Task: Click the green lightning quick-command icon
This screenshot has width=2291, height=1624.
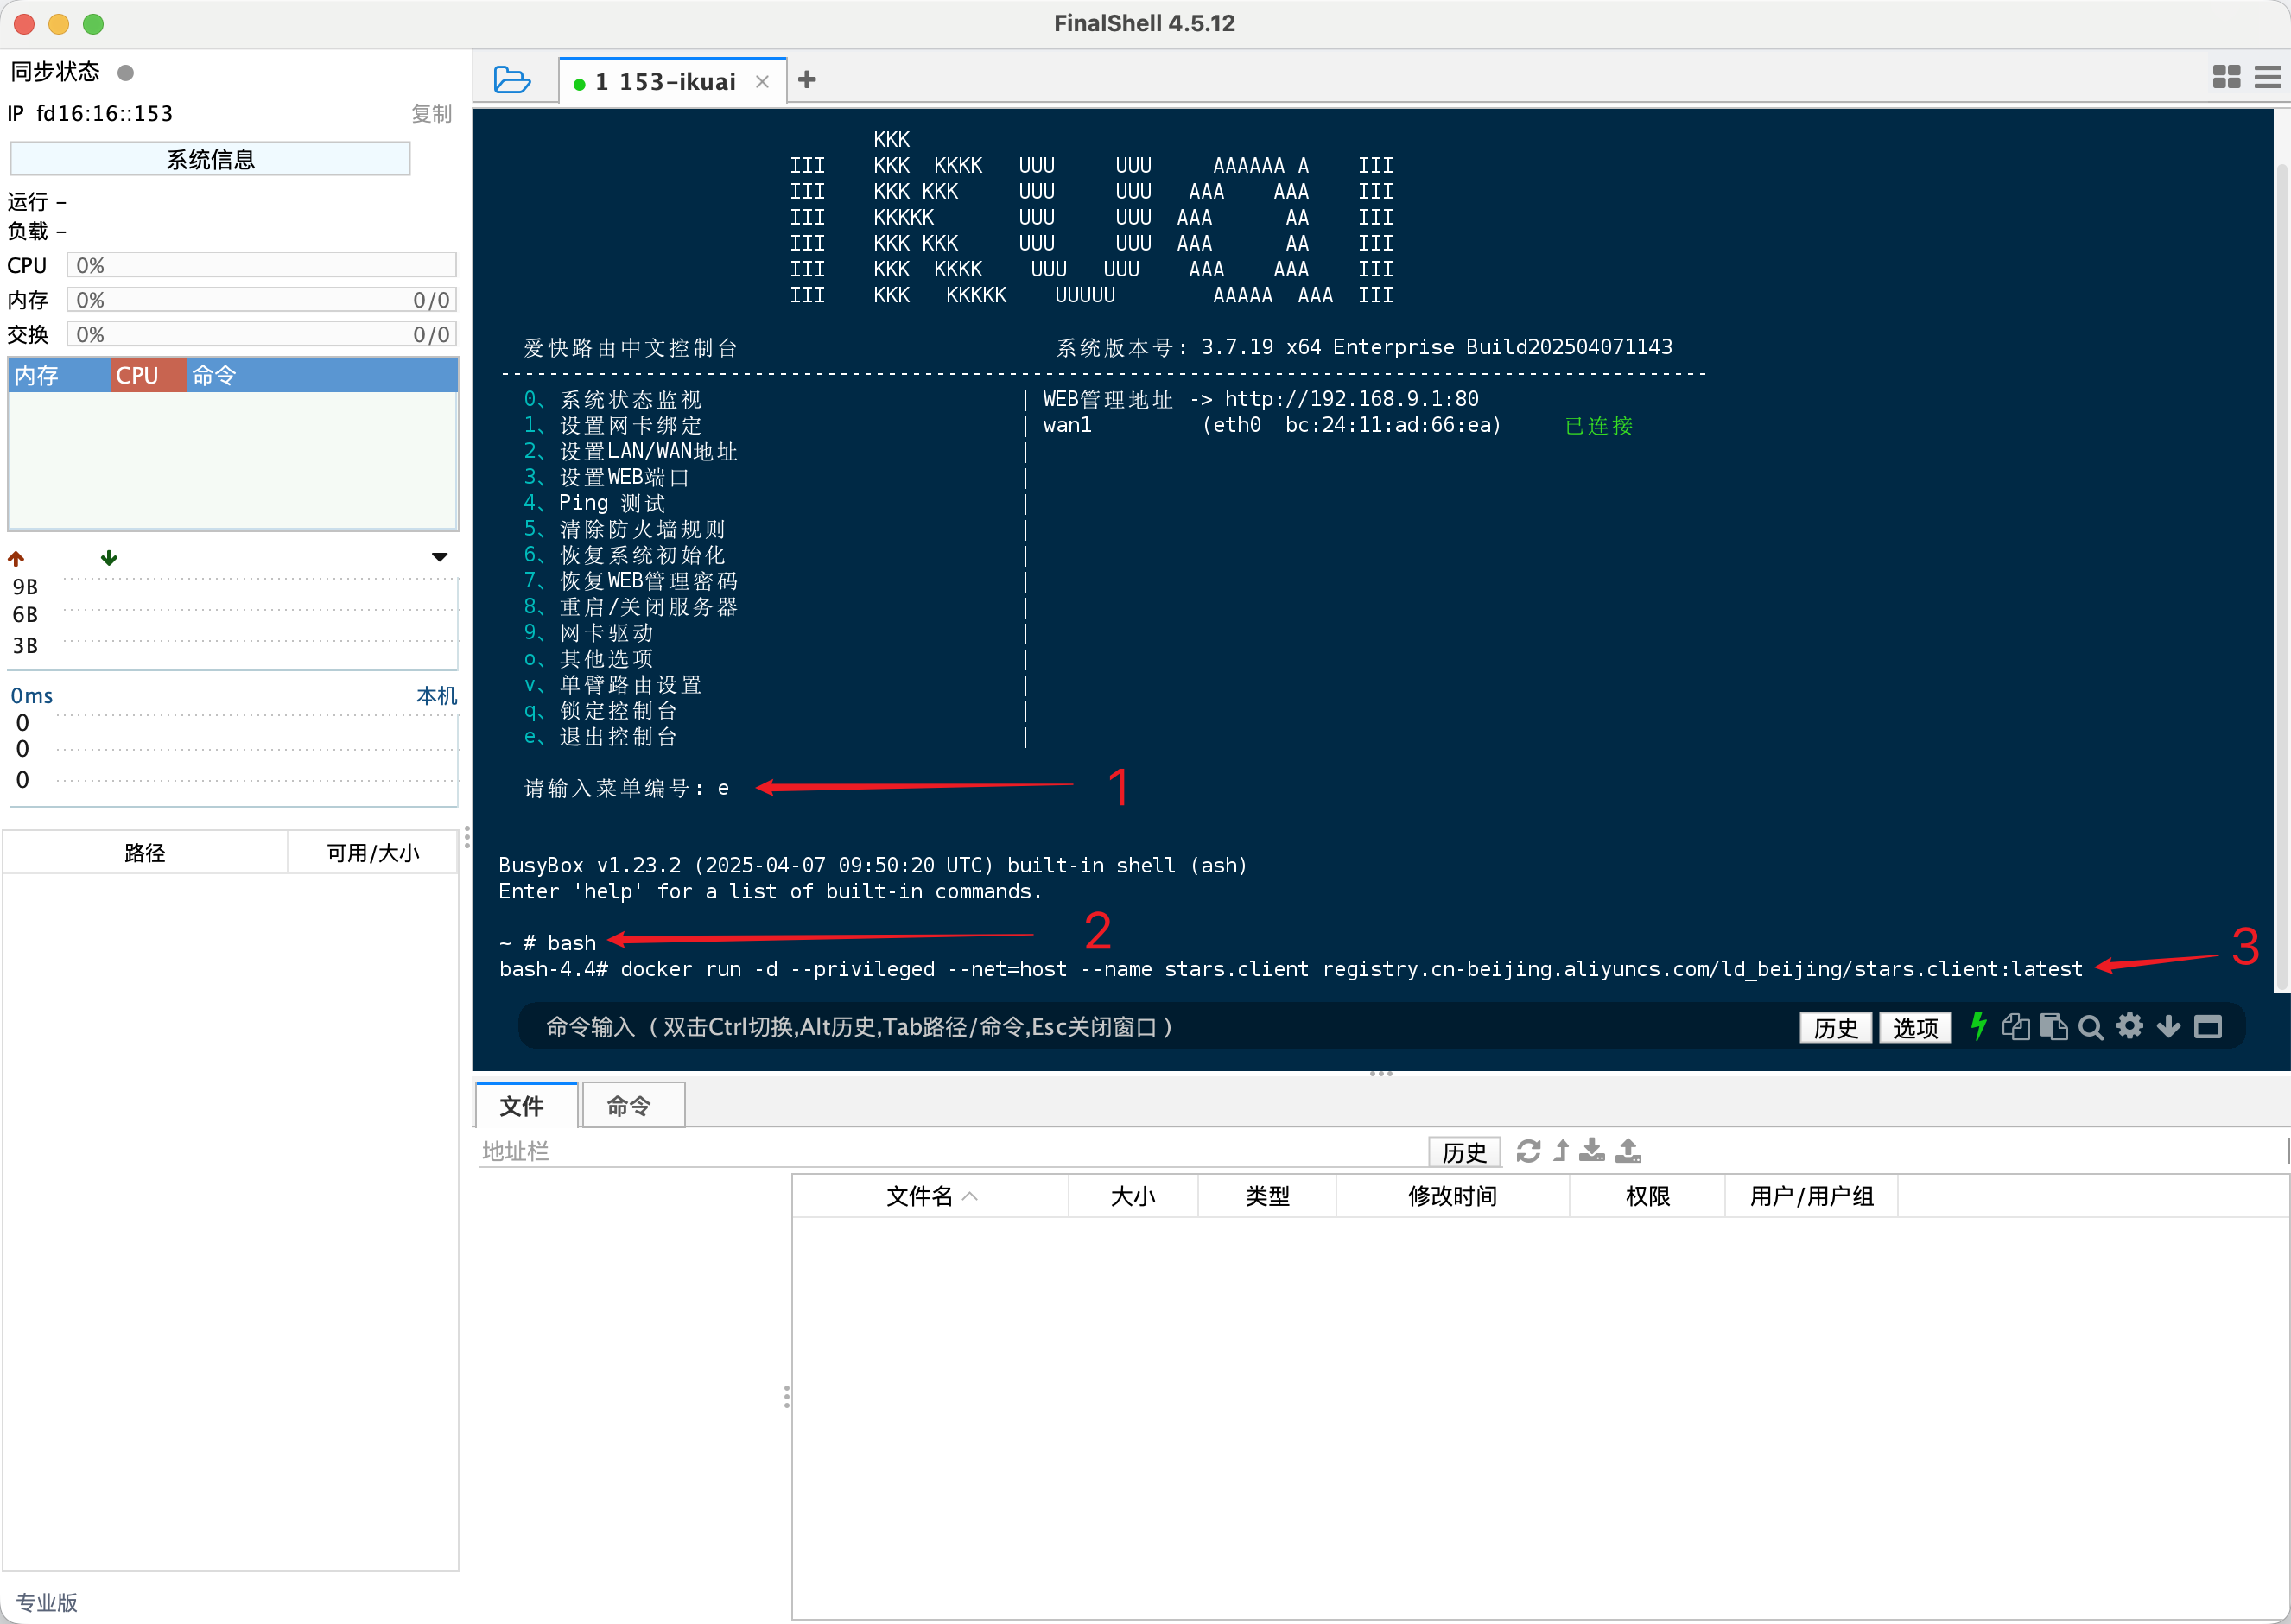Action: (1978, 1026)
